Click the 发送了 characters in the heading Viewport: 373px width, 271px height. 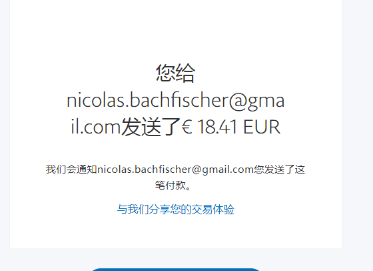151,127
